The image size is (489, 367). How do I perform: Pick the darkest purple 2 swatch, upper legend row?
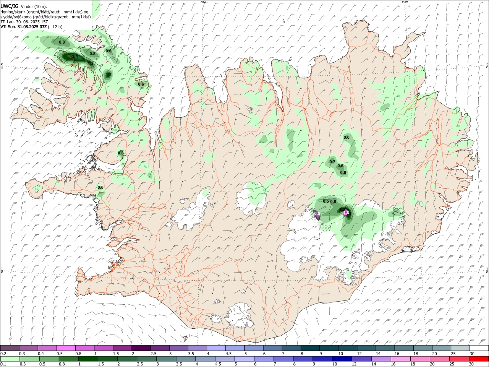point(141,348)
